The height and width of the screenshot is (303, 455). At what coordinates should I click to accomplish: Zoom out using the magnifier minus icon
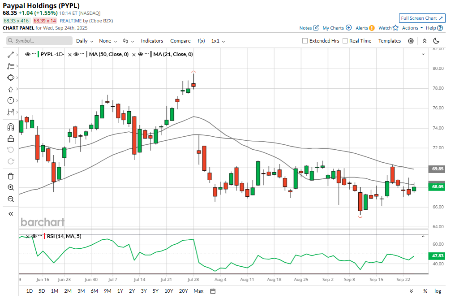(11, 199)
